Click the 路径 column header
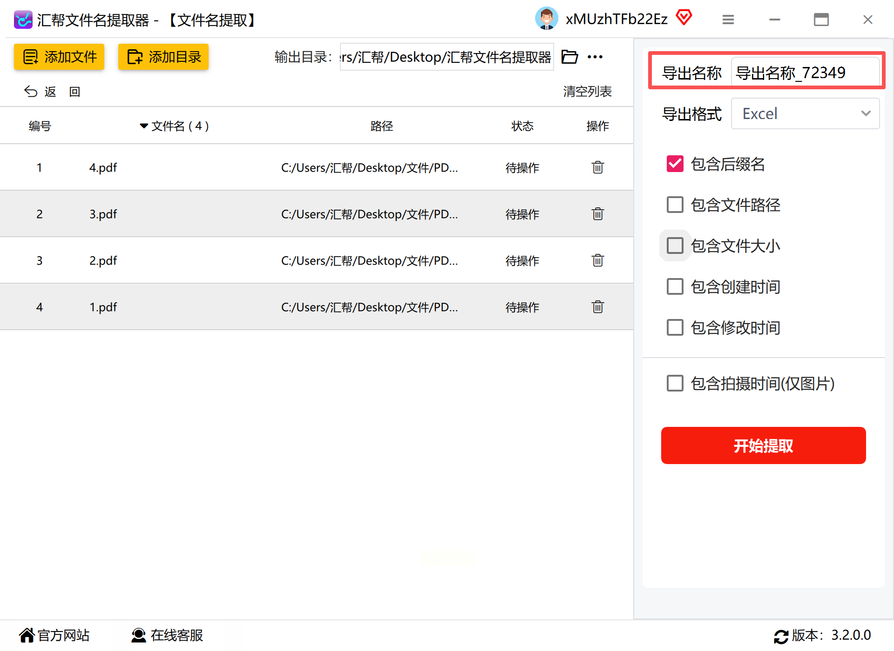The image size is (894, 651). point(382,126)
